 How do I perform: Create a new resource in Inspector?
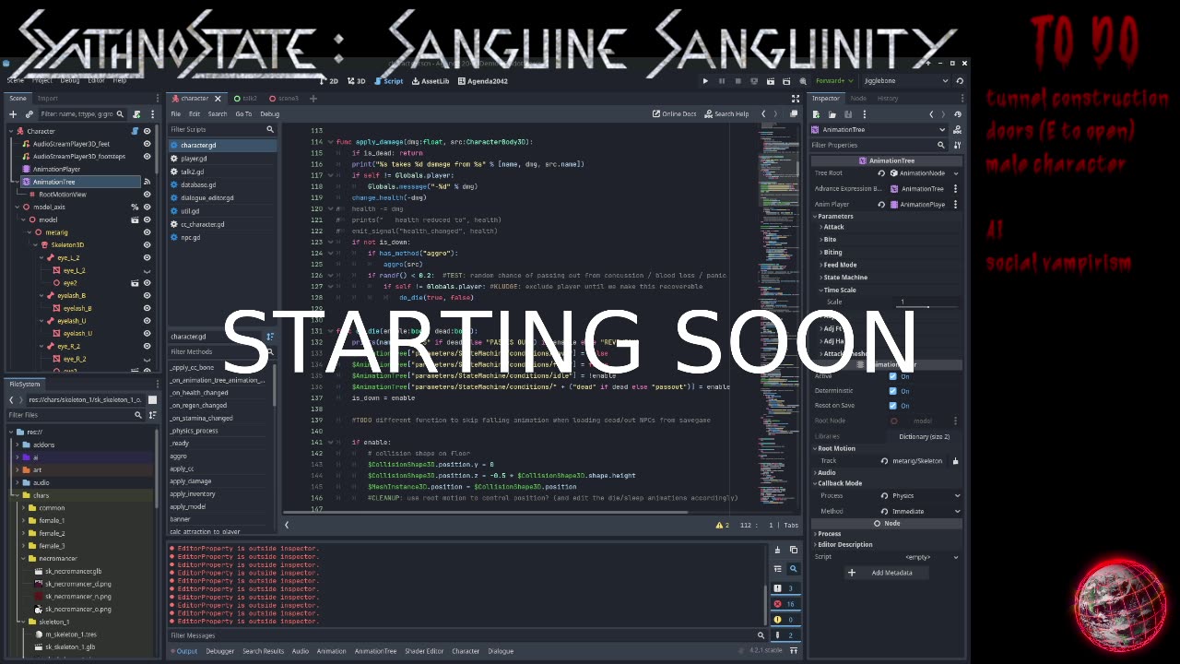[816, 114]
